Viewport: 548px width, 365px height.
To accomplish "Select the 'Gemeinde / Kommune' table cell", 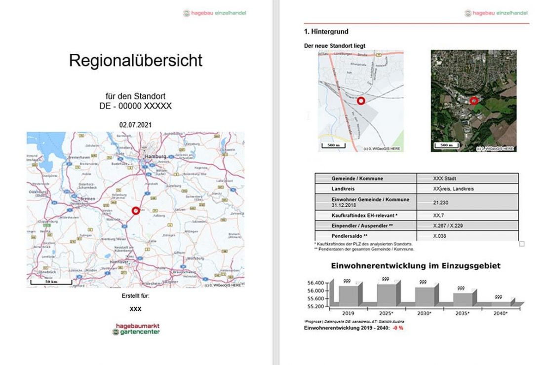I will (366, 179).
